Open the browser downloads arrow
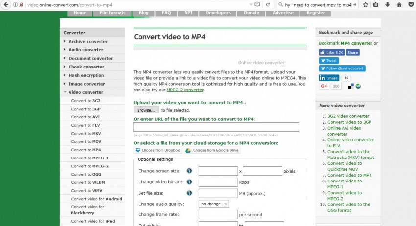416x226 pixels. pyautogui.click(x=388, y=4)
